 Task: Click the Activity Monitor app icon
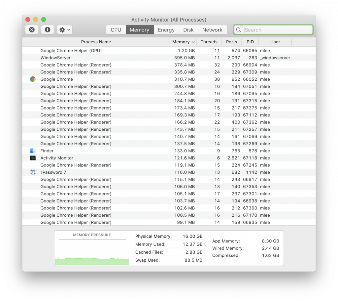[33, 158]
